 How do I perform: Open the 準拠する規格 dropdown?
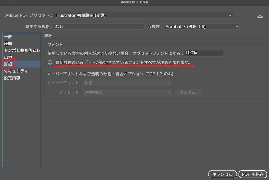[x=99, y=26]
